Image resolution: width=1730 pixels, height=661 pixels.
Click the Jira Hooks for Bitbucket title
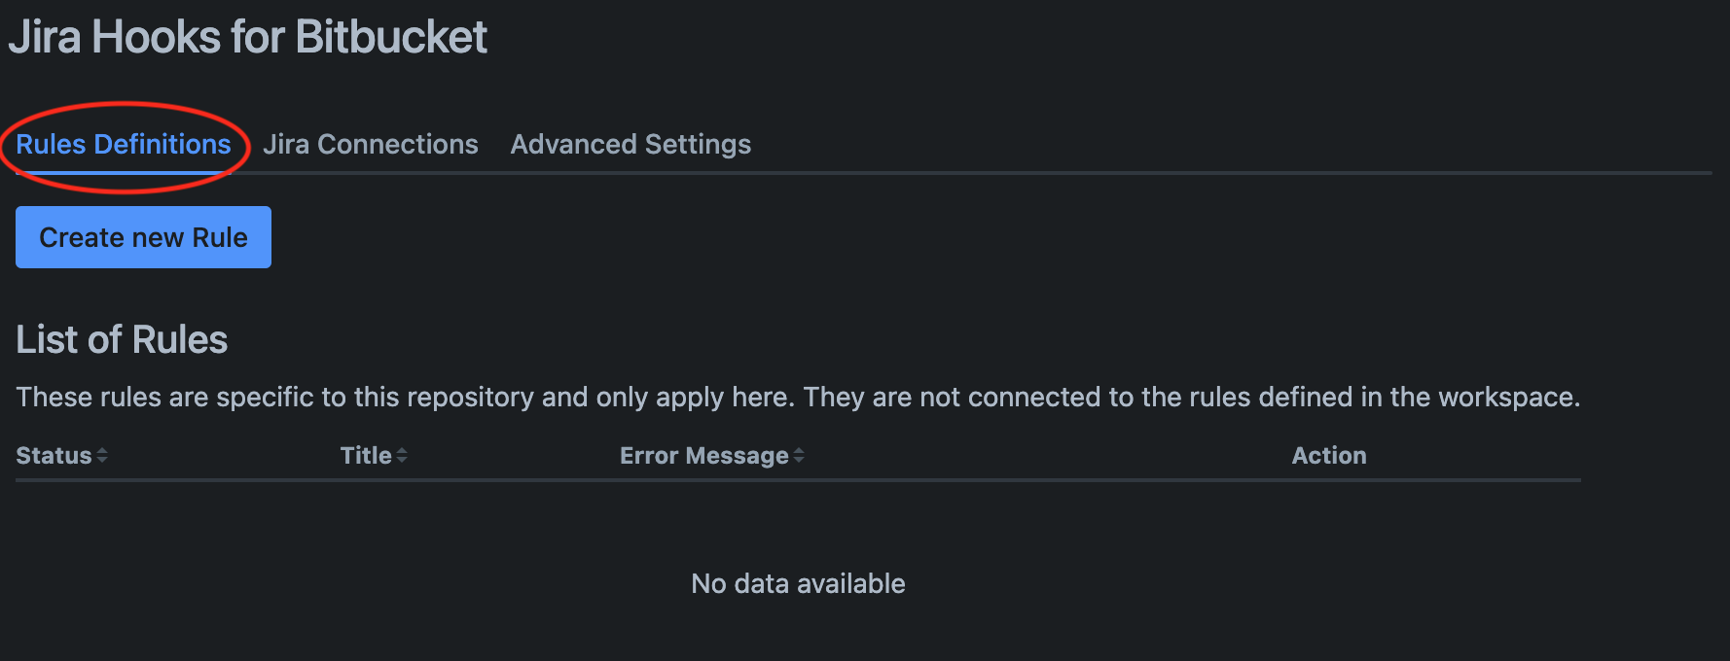click(248, 38)
